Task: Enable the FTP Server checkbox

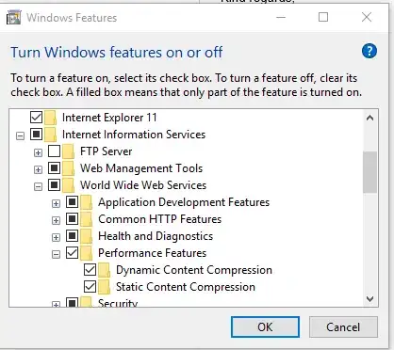Action: pyautogui.click(x=54, y=151)
